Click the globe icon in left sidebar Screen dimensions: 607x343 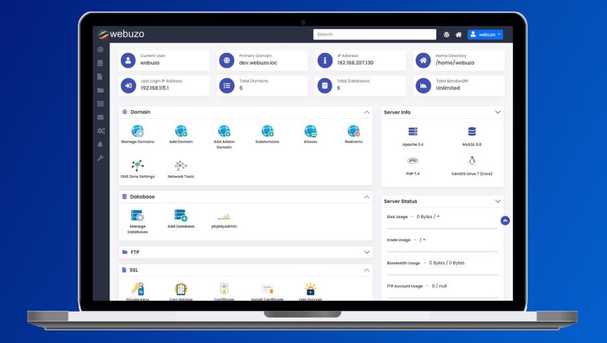click(x=100, y=50)
